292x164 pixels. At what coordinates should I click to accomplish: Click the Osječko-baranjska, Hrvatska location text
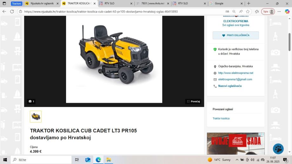pyautogui.click(x=236, y=66)
